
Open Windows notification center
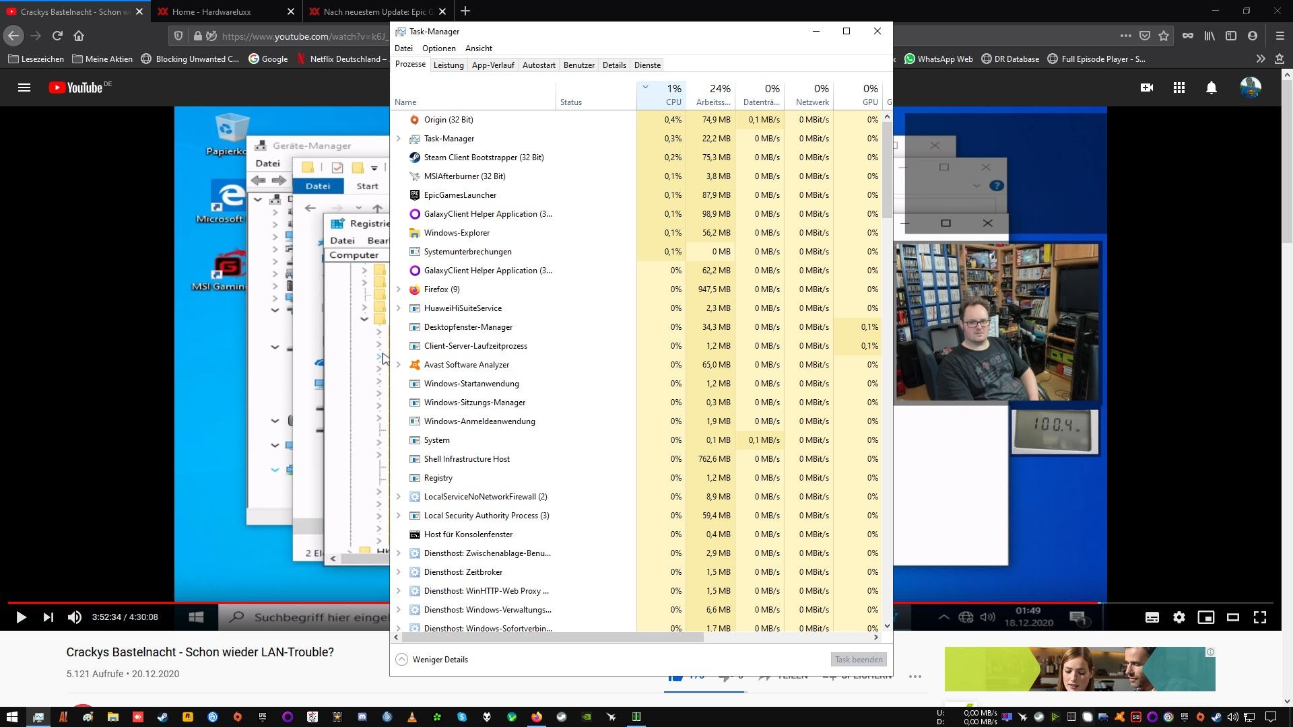click(x=1271, y=717)
